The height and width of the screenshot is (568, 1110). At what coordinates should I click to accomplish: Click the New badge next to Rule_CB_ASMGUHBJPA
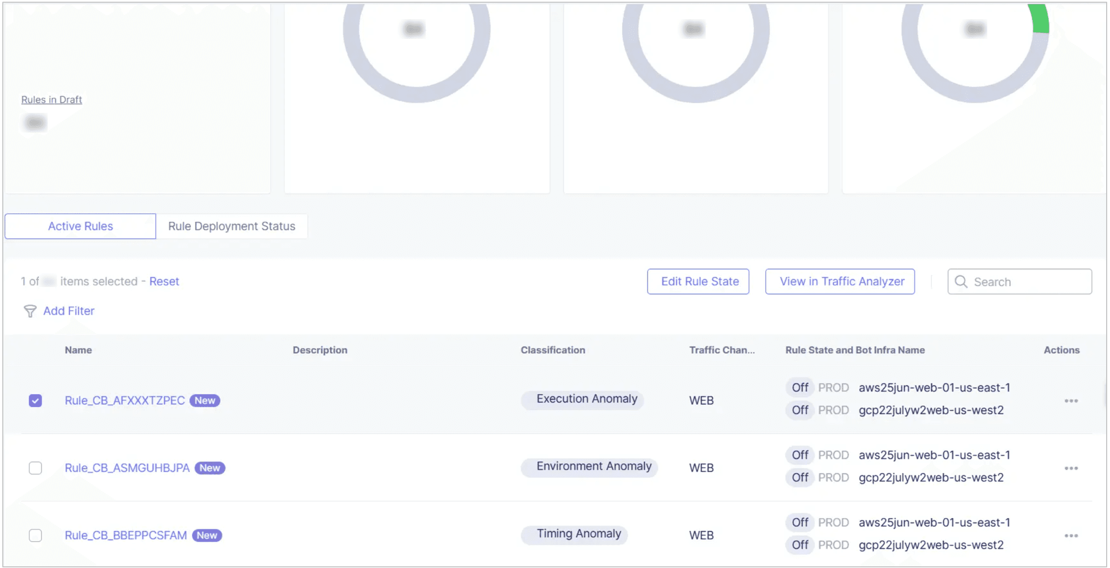tap(210, 468)
